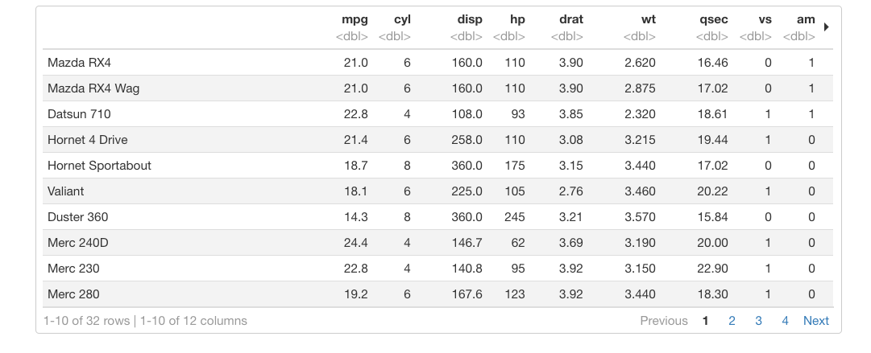This screenshot has height=353, width=871.
Task: Select the Hornet Sportabout row name
Action: (x=99, y=166)
